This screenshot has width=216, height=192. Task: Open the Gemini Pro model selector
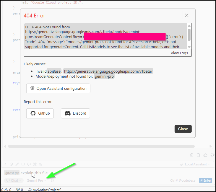[36, 180]
